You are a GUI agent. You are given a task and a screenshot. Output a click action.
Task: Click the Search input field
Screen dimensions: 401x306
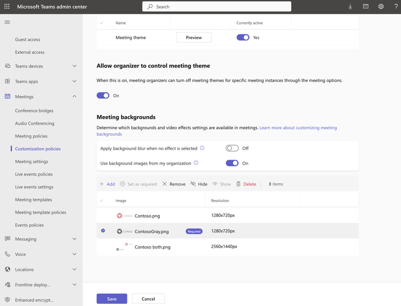[x=217, y=7]
